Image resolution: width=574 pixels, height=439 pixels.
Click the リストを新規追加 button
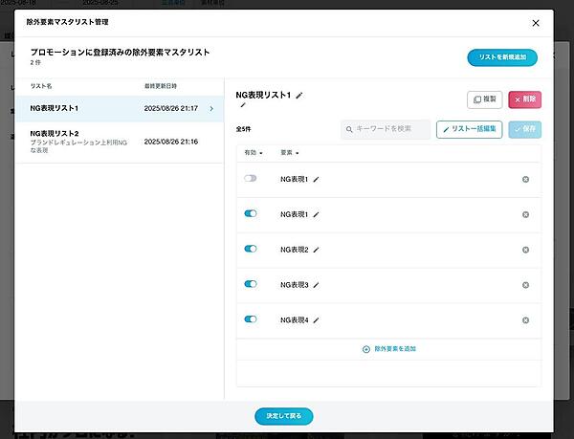click(502, 58)
